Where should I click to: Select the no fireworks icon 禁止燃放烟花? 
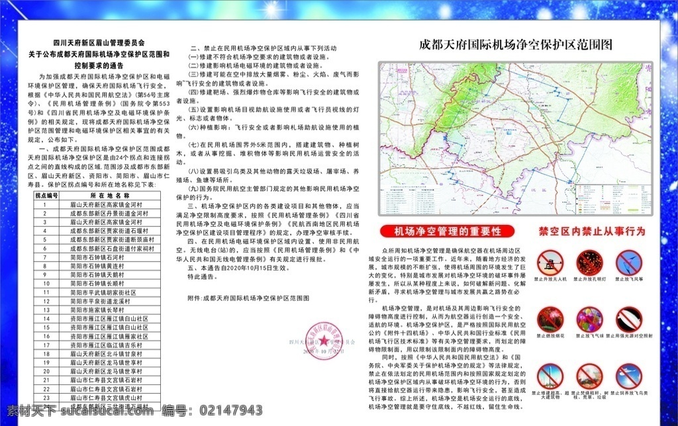point(550,319)
